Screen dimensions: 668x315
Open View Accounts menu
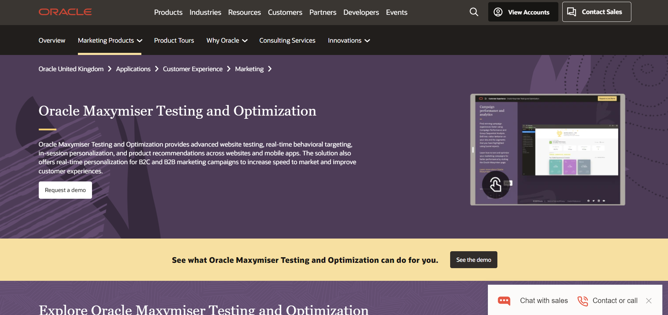(523, 12)
